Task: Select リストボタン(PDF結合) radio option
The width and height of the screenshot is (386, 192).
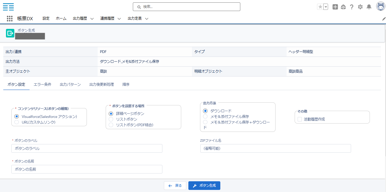Action: click(x=111, y=125)
